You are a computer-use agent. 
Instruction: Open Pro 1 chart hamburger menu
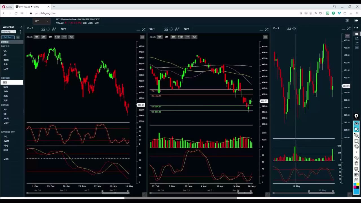click(265, 37)
